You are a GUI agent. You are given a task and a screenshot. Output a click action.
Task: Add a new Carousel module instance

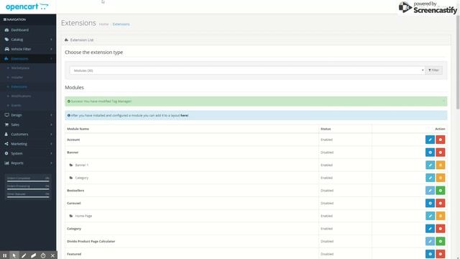430,203
